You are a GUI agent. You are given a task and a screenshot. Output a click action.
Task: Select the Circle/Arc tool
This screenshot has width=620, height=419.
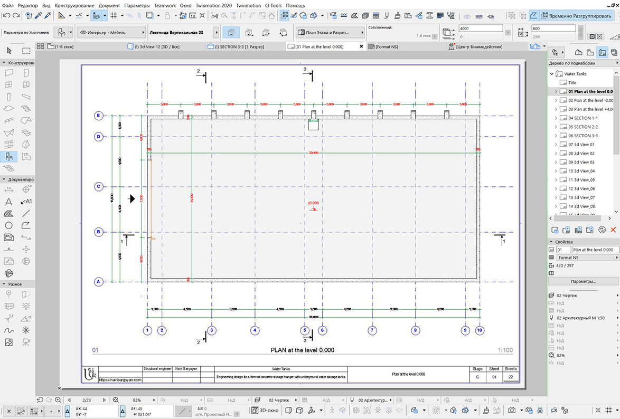click(8, 225)
